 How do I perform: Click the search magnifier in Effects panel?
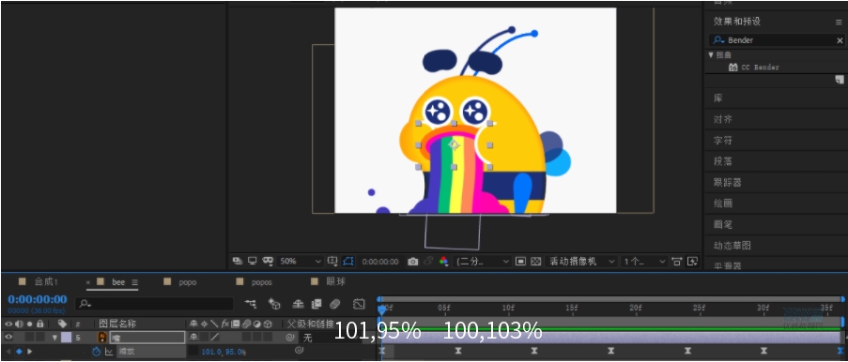[x=718, y=40]
